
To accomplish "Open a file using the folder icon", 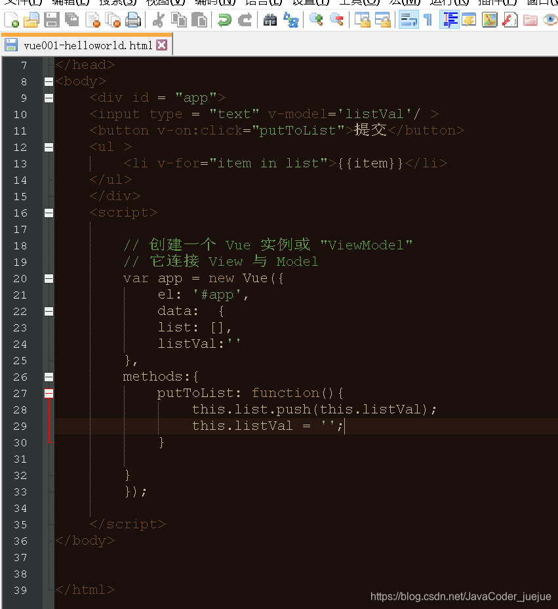I will tap(31, 20).
